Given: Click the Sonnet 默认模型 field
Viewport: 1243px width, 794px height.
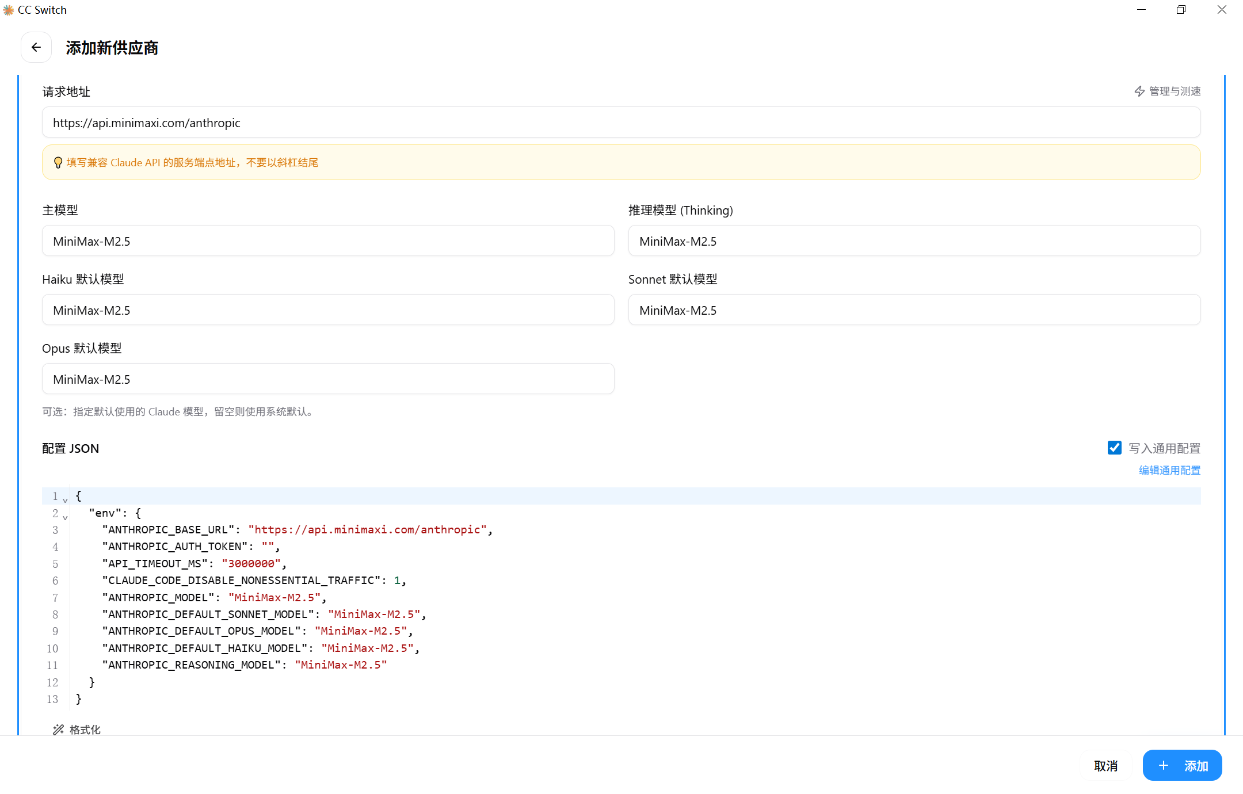Looking at the screenshot, I should (914, 310).
